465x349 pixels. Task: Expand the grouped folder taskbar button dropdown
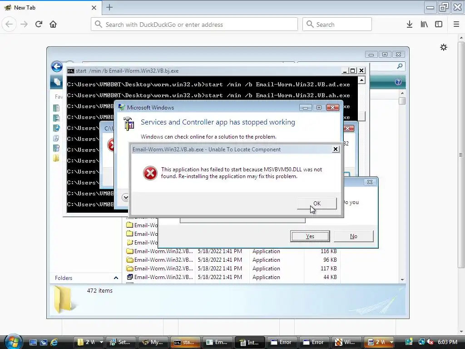click(101, 342)
